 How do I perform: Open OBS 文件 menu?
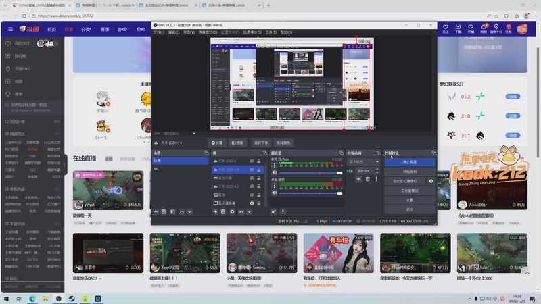pyautogui.click(x=159, y=32)
